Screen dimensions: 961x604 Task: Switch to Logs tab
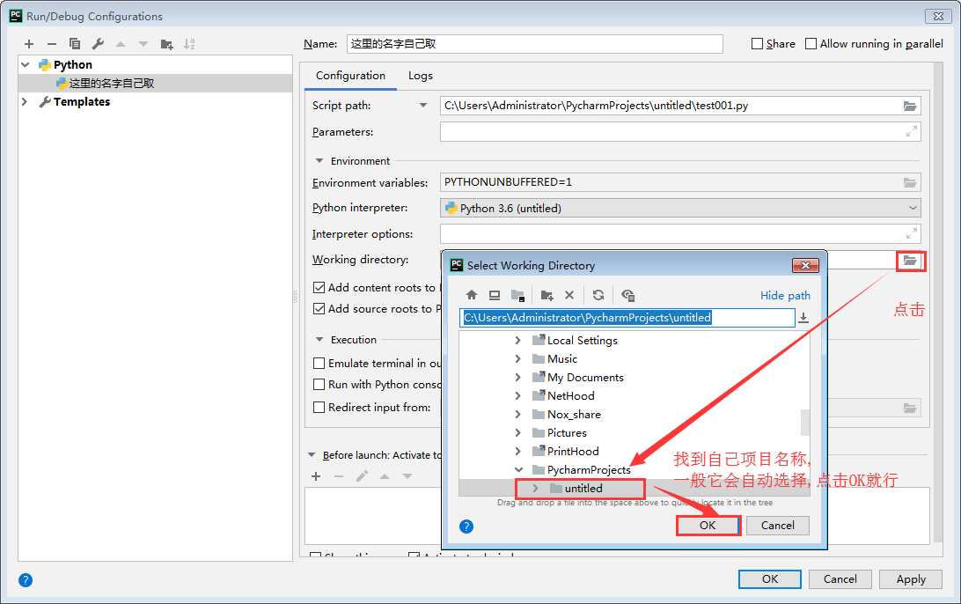pyautogui.click(x=421, y=76)
